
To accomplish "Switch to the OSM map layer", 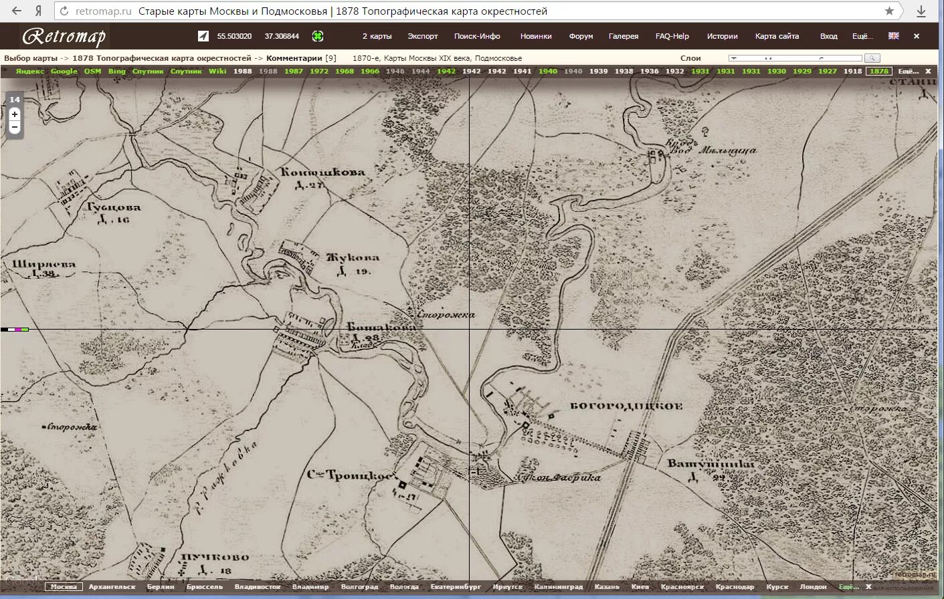I will [x=92, y=71].
